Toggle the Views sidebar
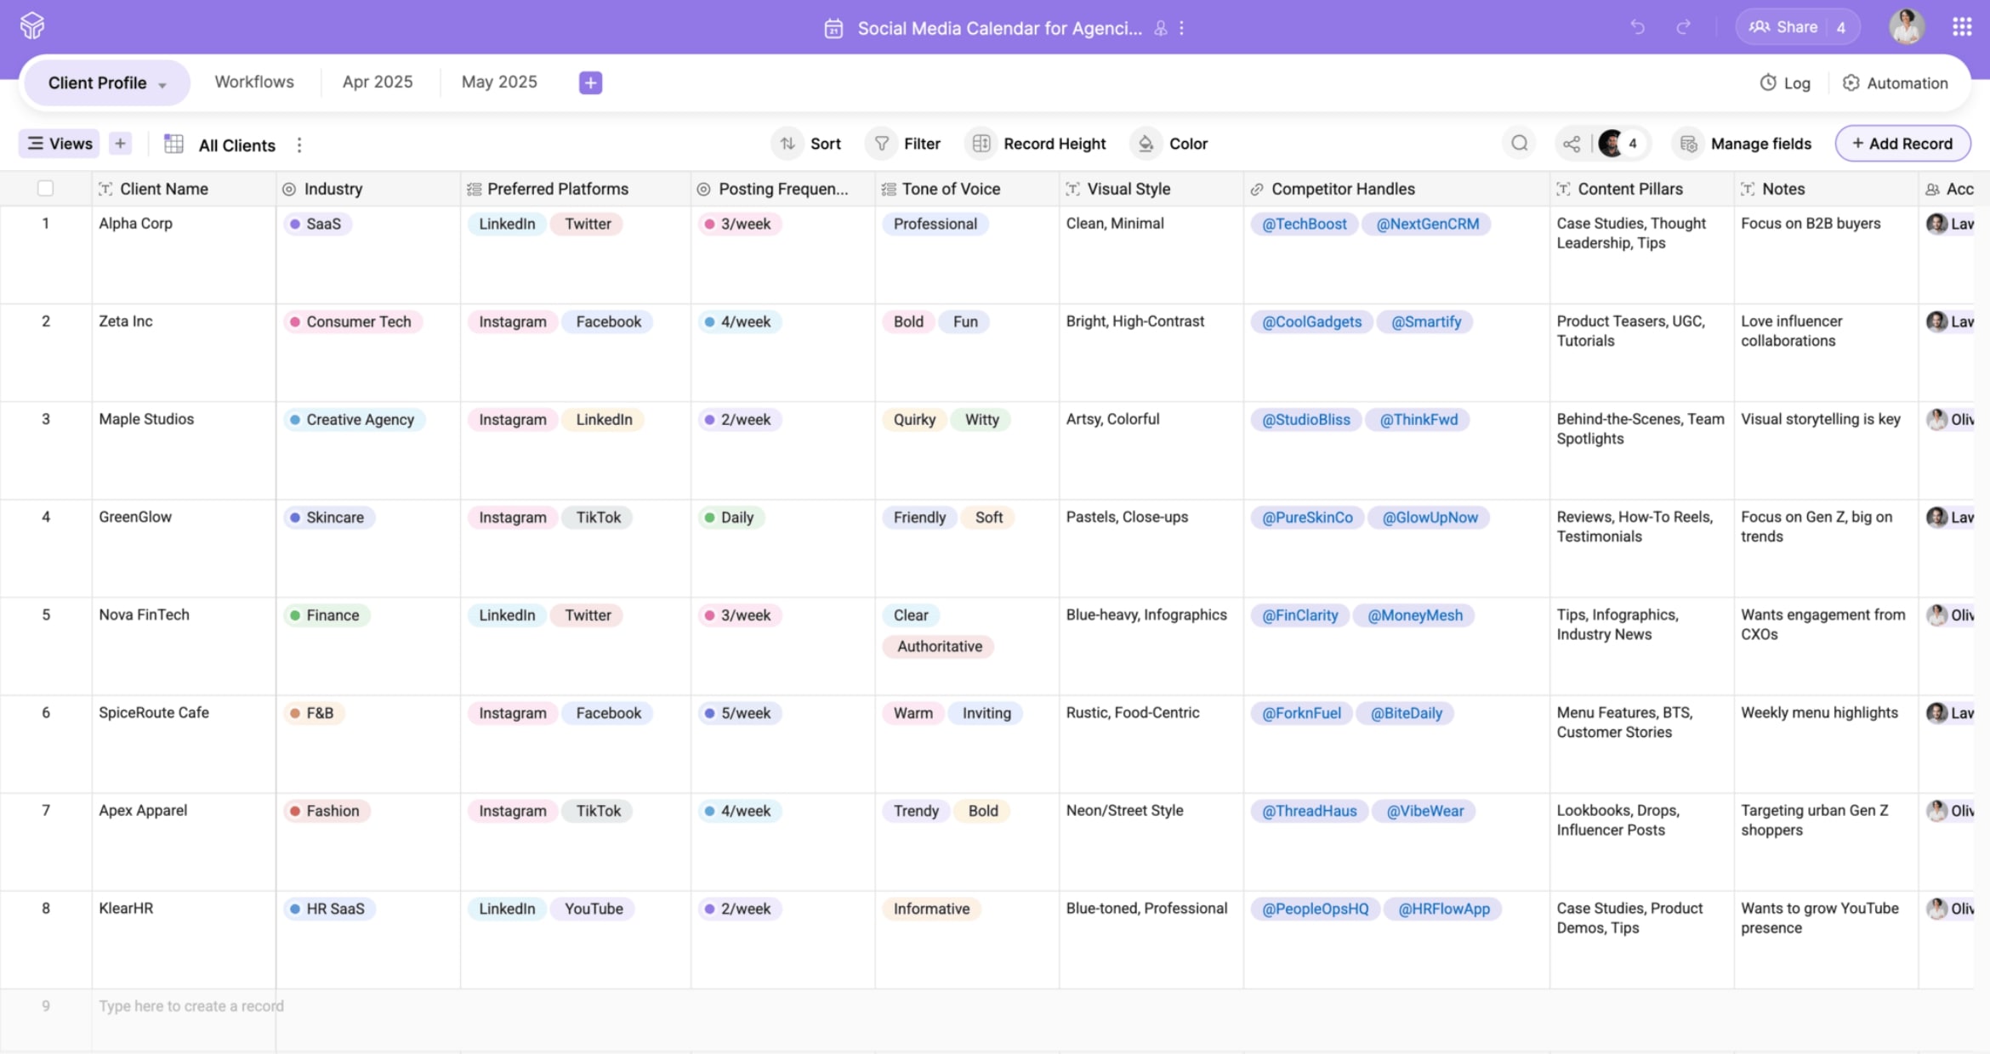1990x1054 pixels. click(60, 144)
